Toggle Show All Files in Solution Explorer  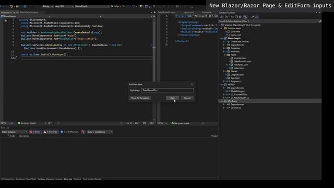pyautogui.click(x=240, y=17)
